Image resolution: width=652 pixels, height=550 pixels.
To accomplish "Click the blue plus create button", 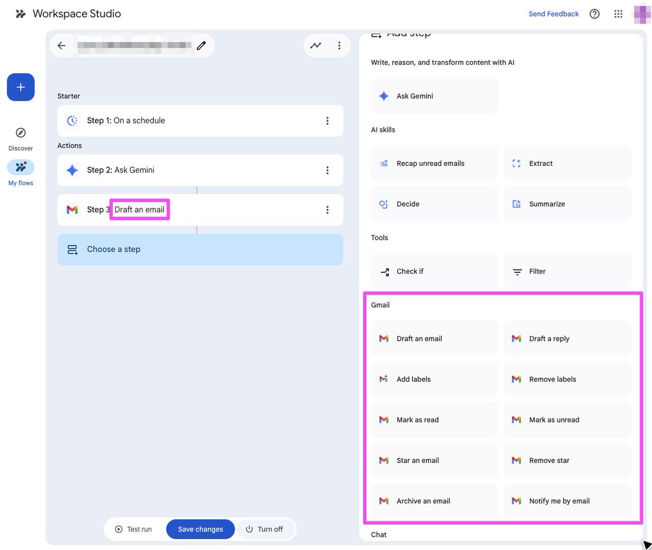I will (x=21, y=87).
